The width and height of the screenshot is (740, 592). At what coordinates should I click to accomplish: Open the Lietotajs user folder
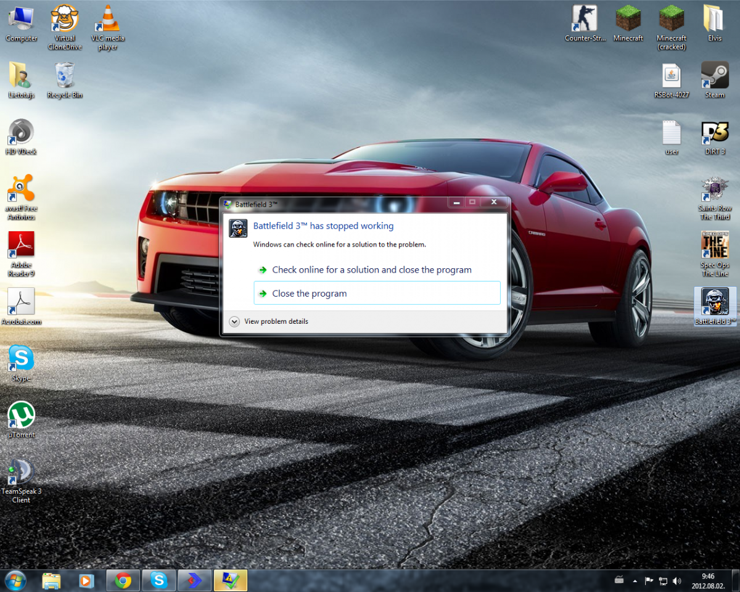click(21, 80)
